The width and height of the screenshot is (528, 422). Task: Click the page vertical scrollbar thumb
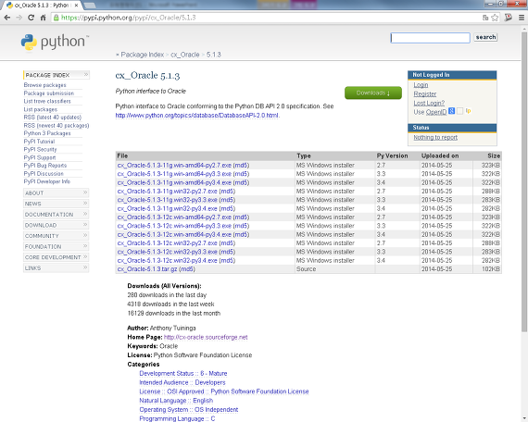524,181
